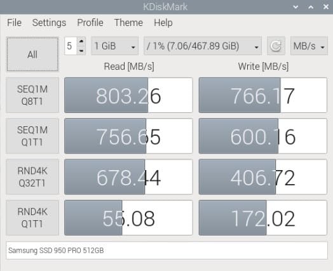Increase test count with up arrow
This screenshot has height=271, width=333.
[81, 41]
